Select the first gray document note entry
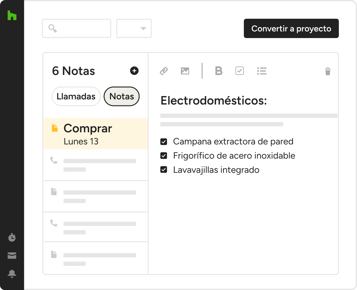Image resolution: width=357 pixels, height=290 pixels. [96, 197]
